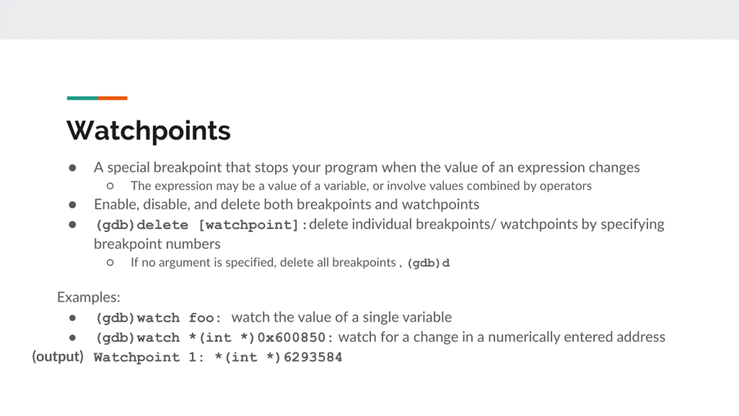Click the hollow bullet before 'If no argument'
The image size is (739, 416).
110,263
